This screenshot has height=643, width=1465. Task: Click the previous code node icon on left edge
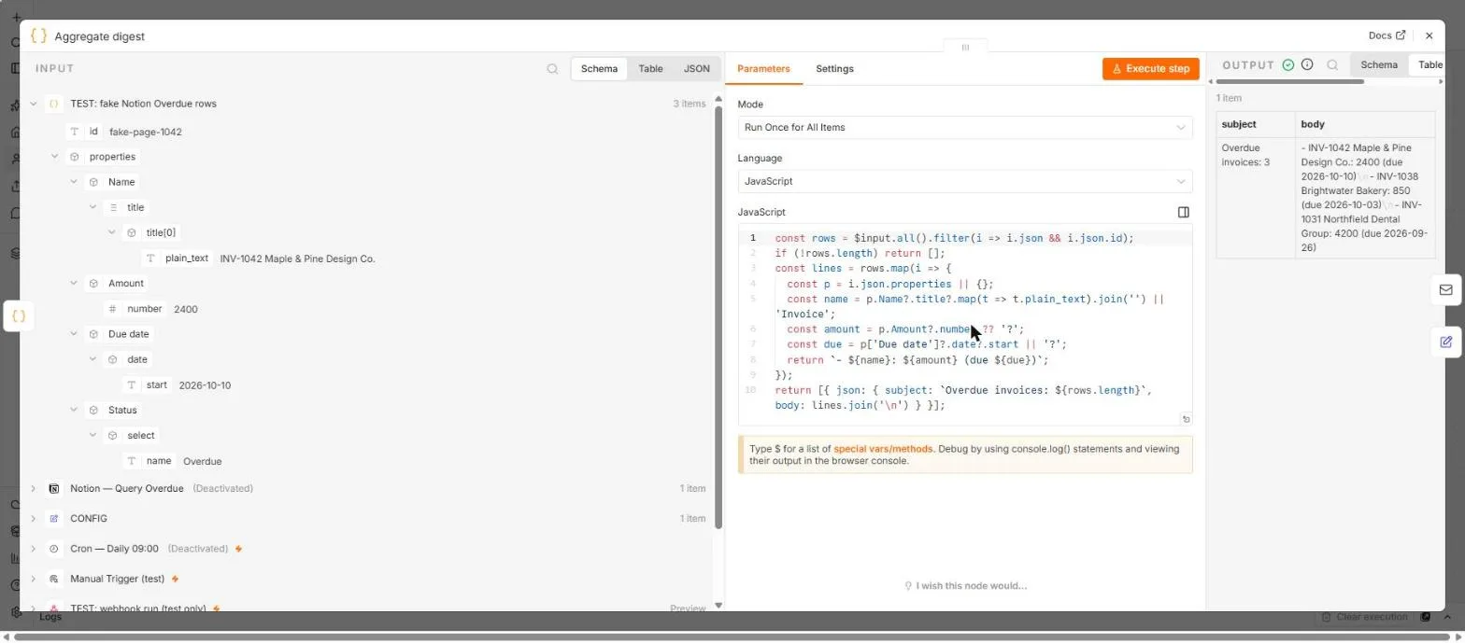coord(18,316)
